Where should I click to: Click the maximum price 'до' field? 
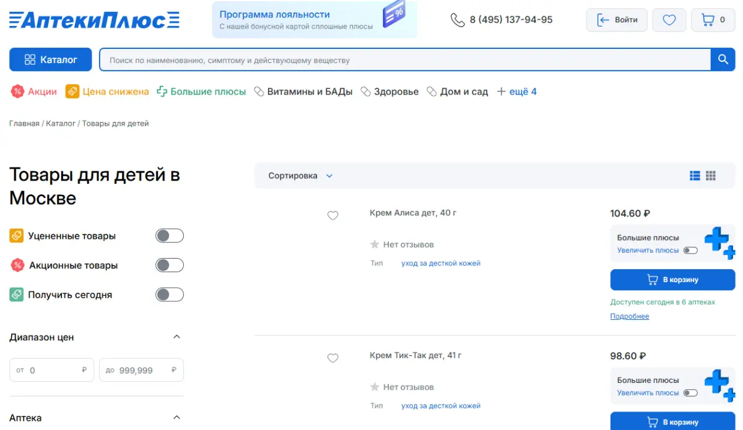(x=141, y=370)
